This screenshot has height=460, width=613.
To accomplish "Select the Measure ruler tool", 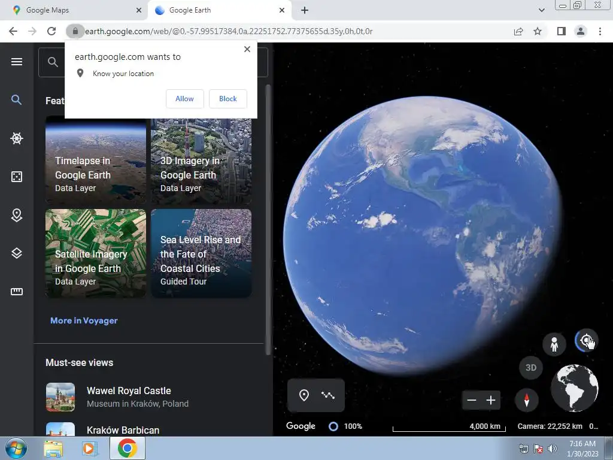I will [16, 292].
